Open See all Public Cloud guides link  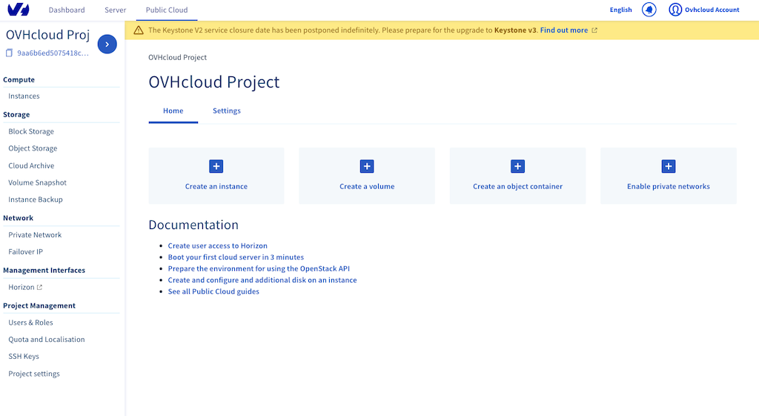[213, 291]
